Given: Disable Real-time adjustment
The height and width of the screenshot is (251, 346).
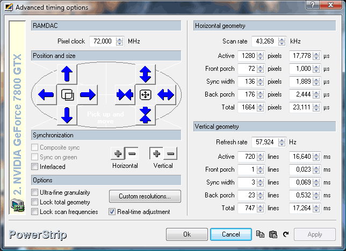Looking at the screenshot, I should [x=112, y=212].
